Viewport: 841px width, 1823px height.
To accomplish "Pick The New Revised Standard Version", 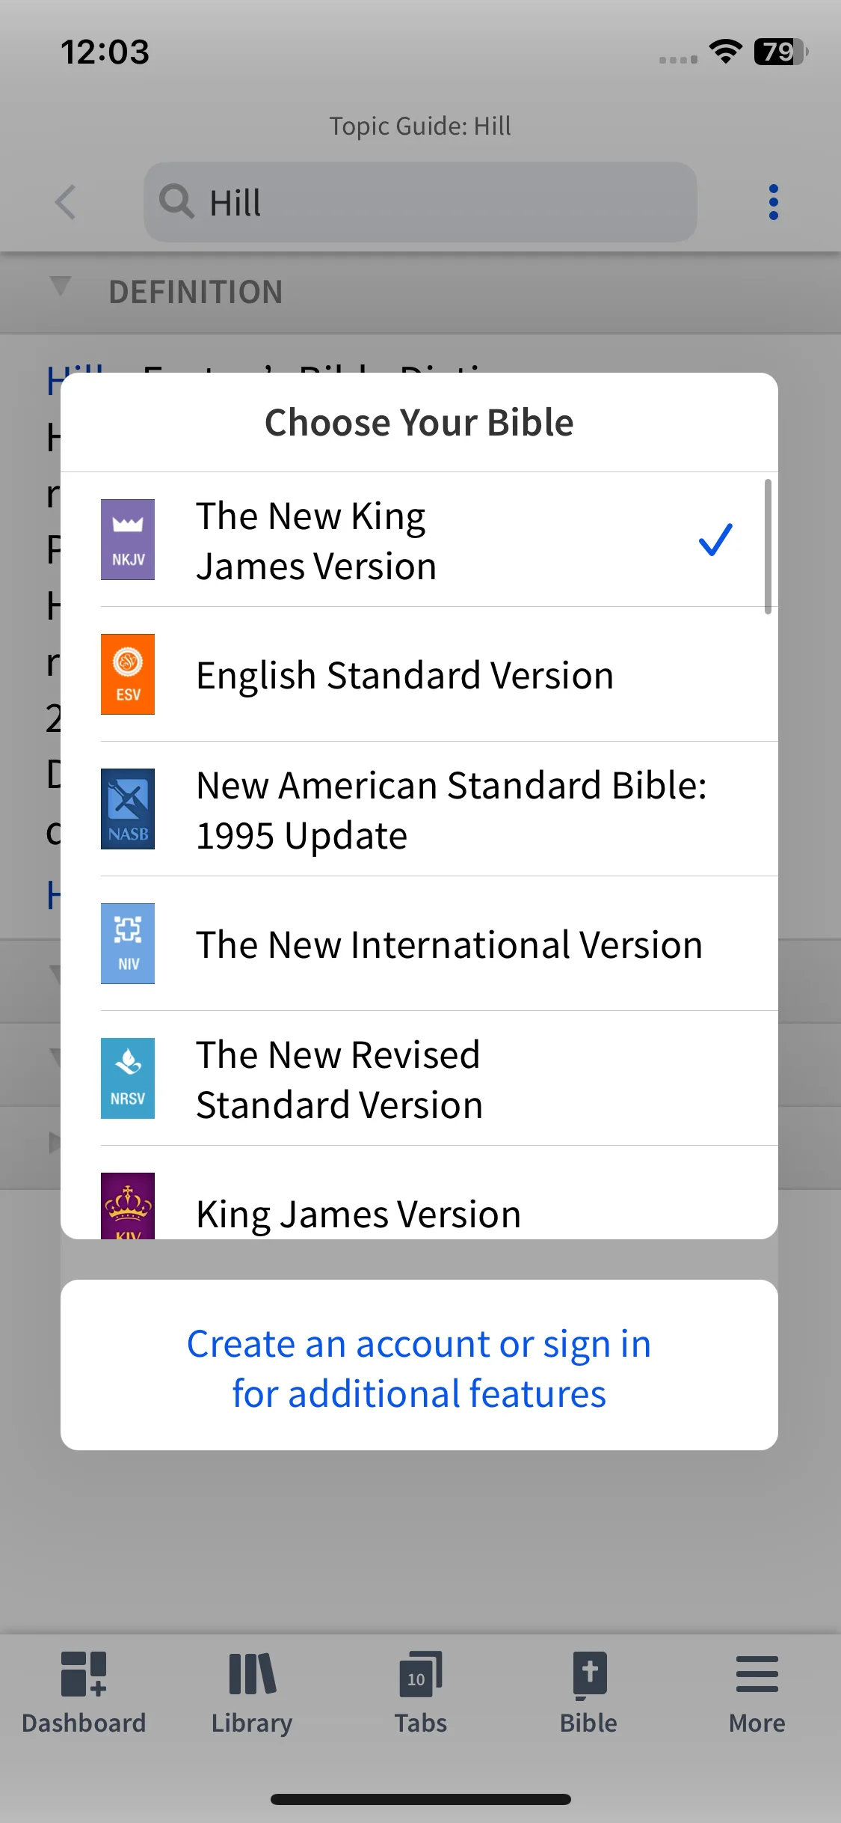I will [x=419, y=1078].
